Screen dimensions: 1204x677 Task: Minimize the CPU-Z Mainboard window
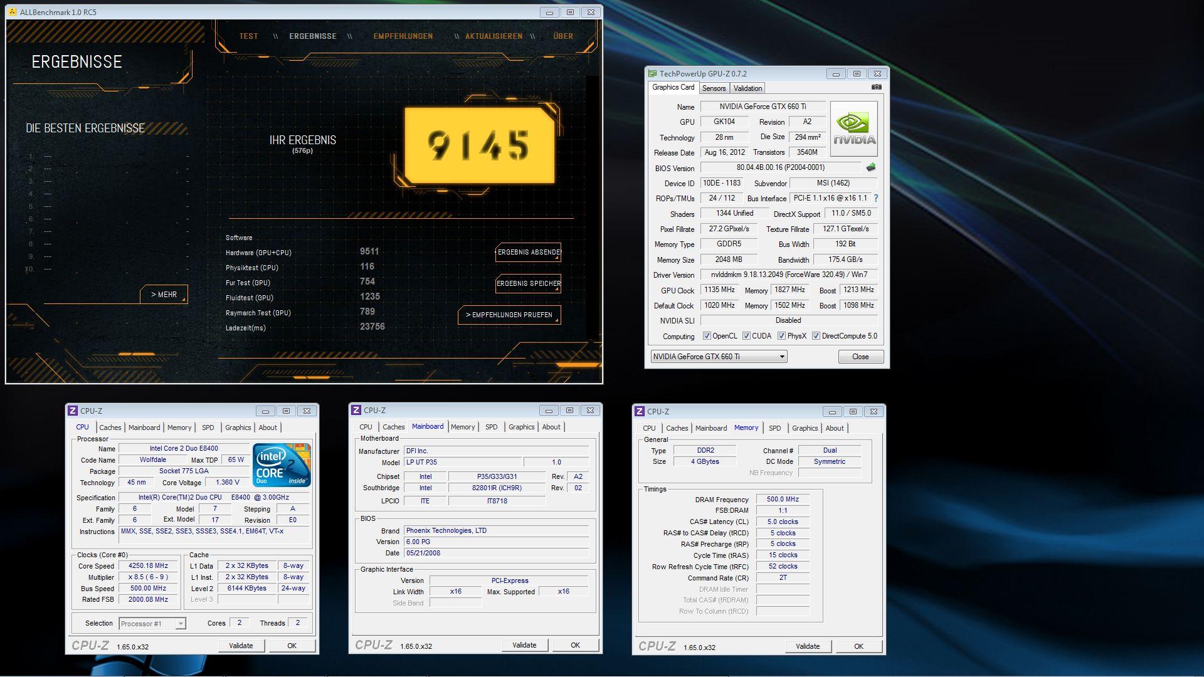click(x=549, y=410)
